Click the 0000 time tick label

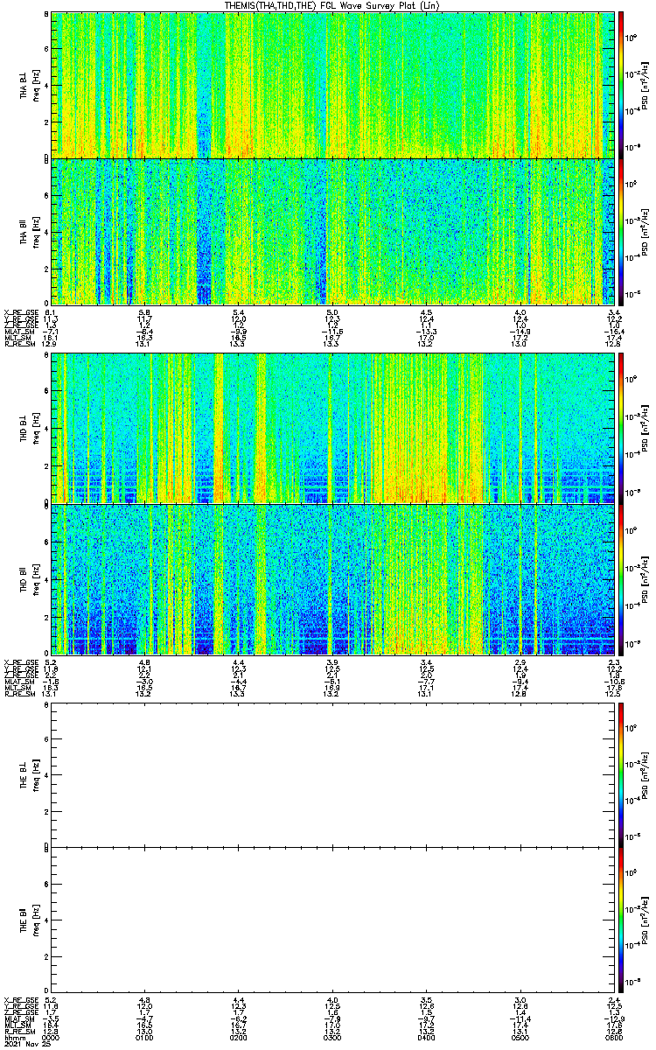52,1037
